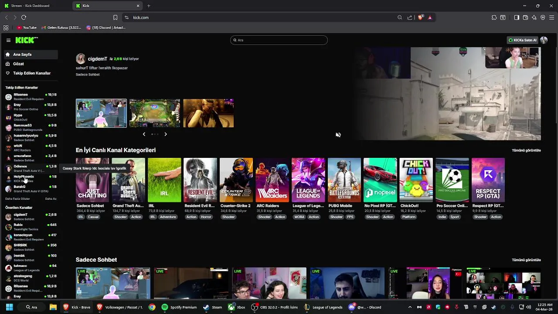
Task: Open the Counter-Strike 2 category card
Action: (x=236, y=180)
